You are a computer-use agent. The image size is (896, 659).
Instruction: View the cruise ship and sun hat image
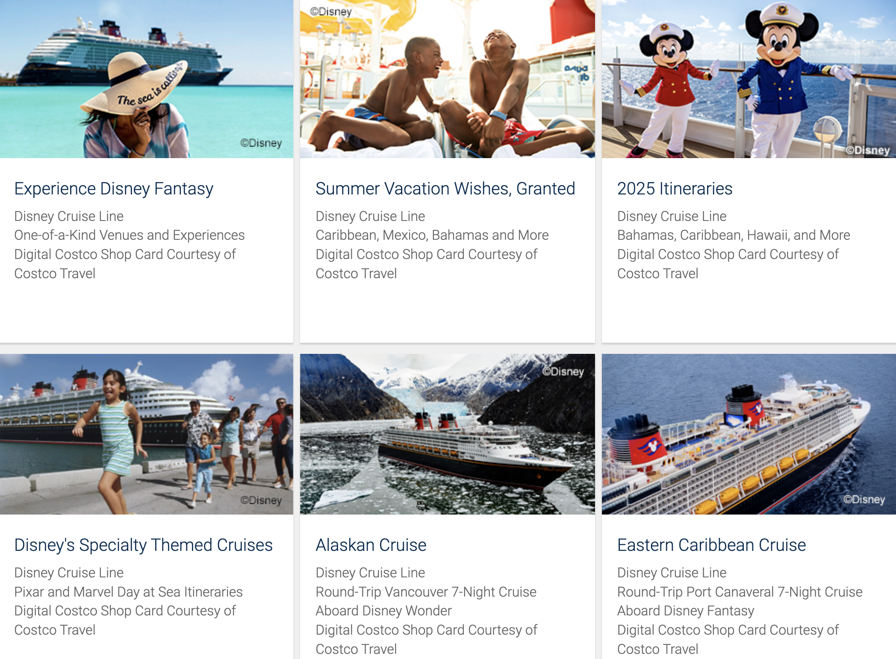click(147, 79)
